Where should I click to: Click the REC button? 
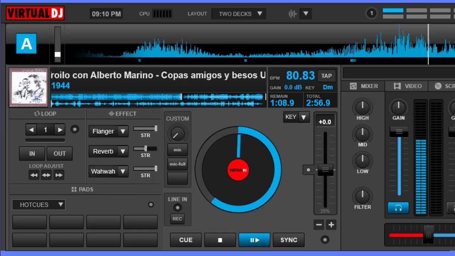point(177,219)
